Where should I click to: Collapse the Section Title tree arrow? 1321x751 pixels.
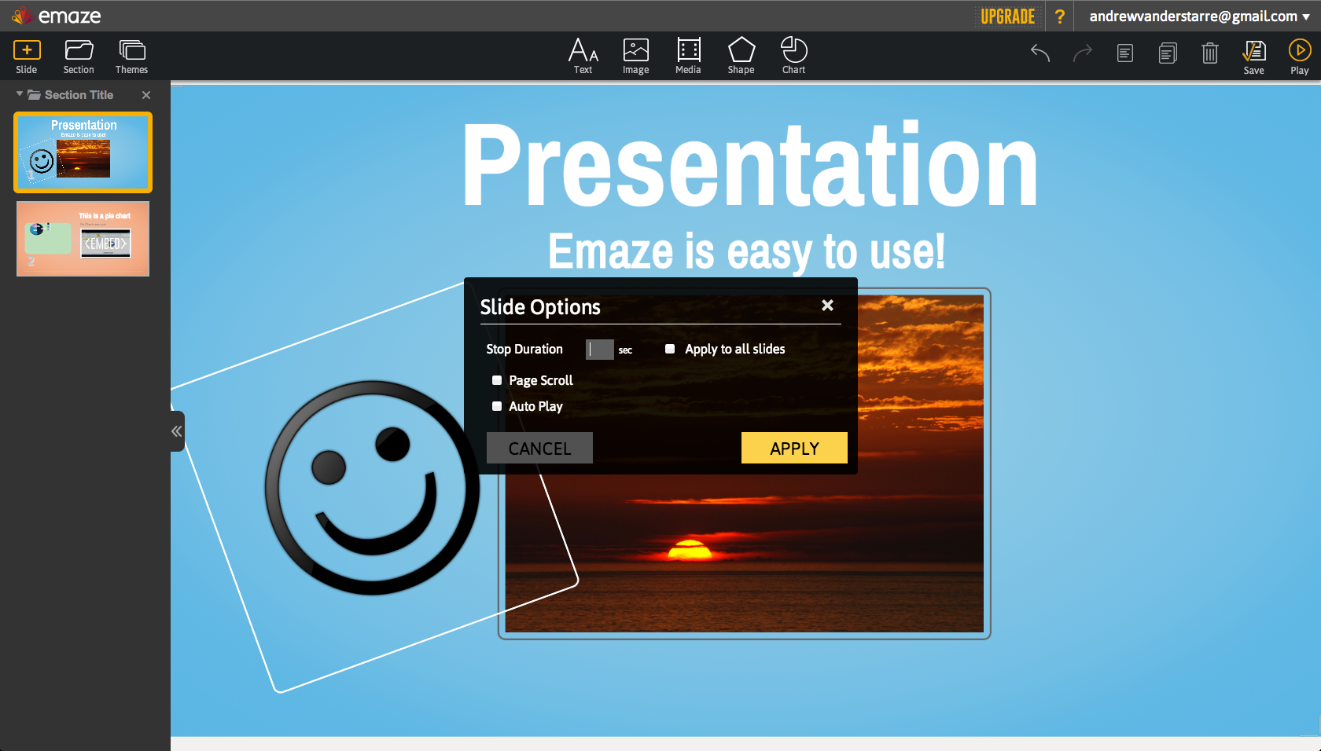[x=20, y=94]
